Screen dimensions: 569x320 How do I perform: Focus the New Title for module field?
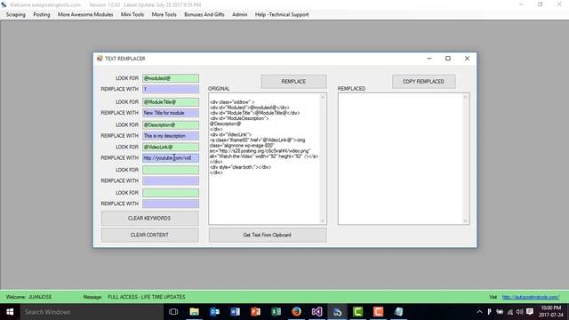point(171,113)
